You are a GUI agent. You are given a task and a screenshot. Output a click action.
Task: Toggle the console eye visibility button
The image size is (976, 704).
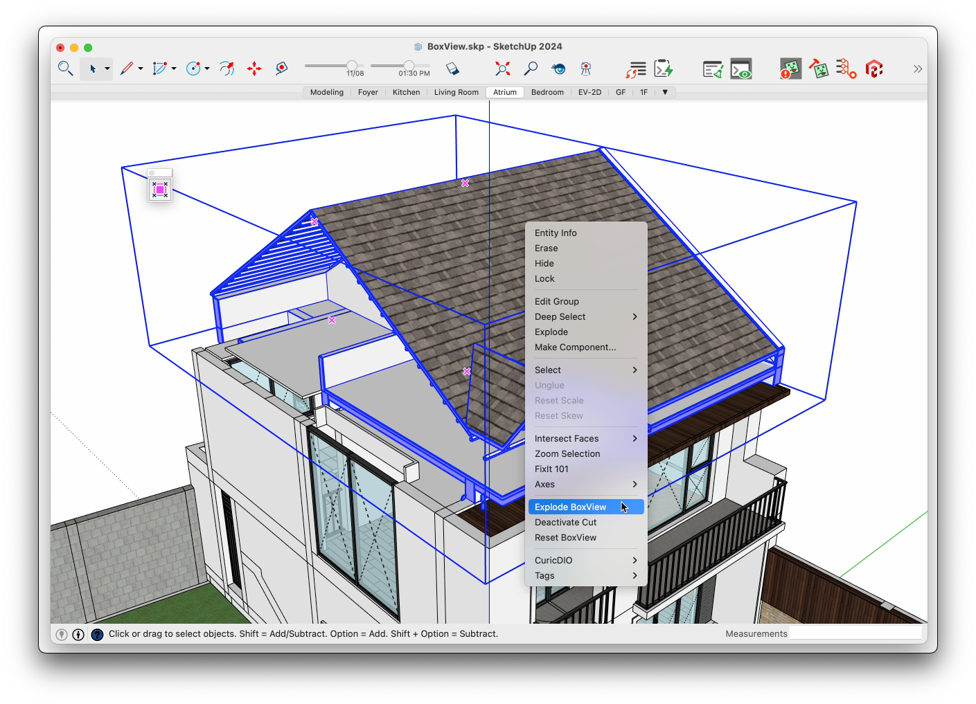pyautogui.click(x=741, y=69)
